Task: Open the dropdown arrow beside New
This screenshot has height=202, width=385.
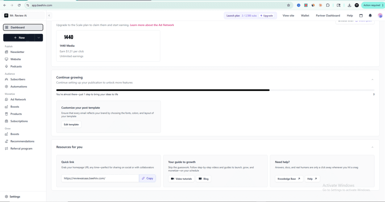Action: click(39, 38)
